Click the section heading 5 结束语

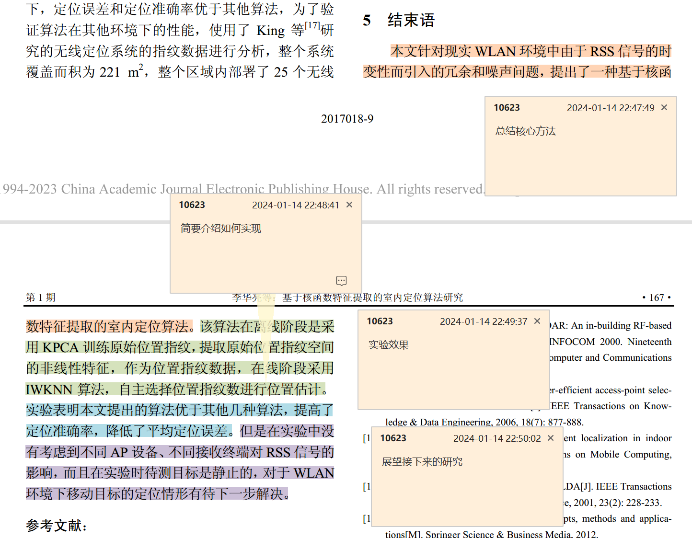pos(399,20)
